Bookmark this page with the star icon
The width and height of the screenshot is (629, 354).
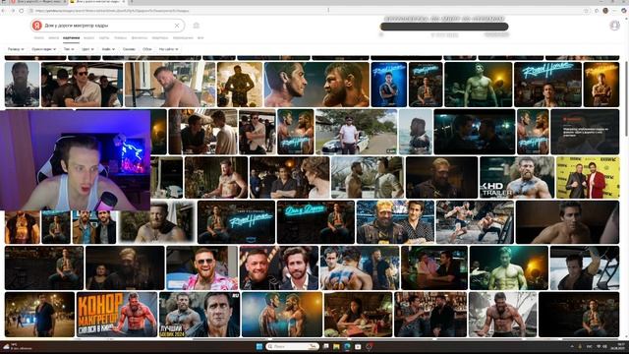pos(587,11)
